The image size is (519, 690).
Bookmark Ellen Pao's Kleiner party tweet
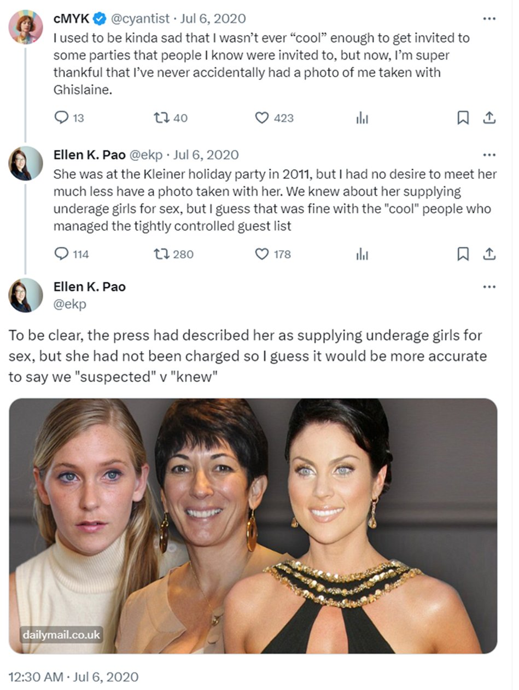pyautogui.click(x=463, y=254)
